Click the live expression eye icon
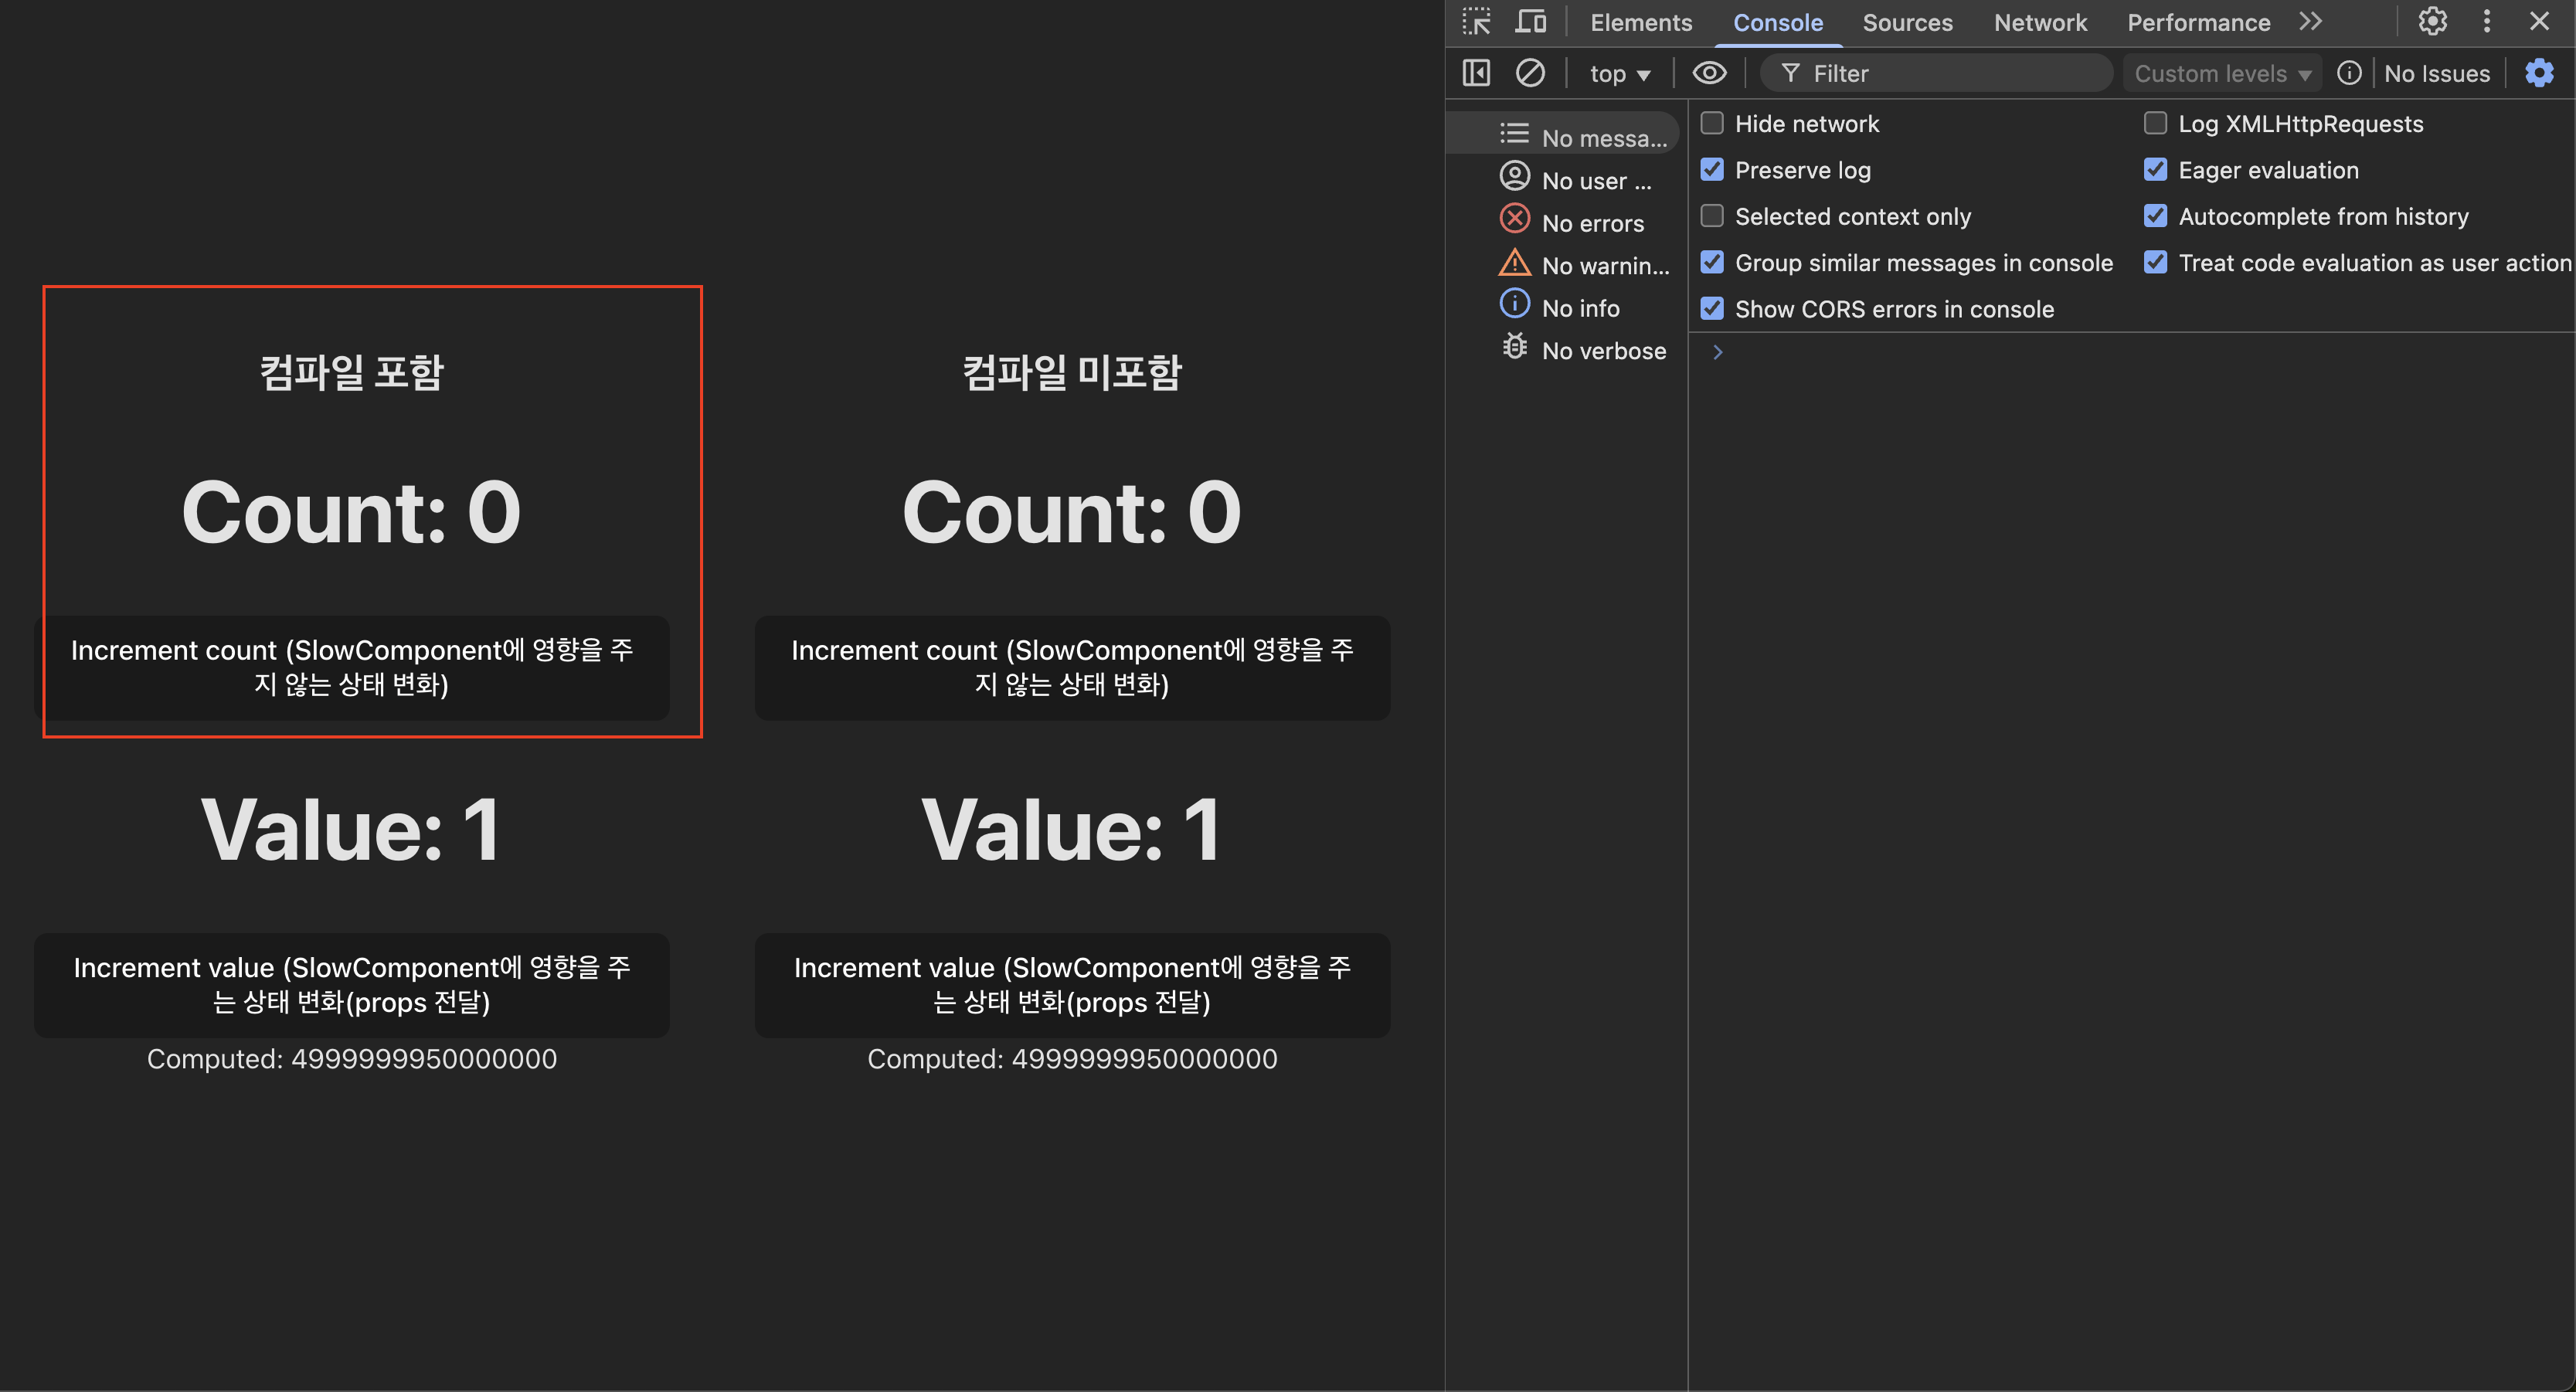Image resolution: width=2576 pixels, height=1392 pixels. click(1709, 73)
